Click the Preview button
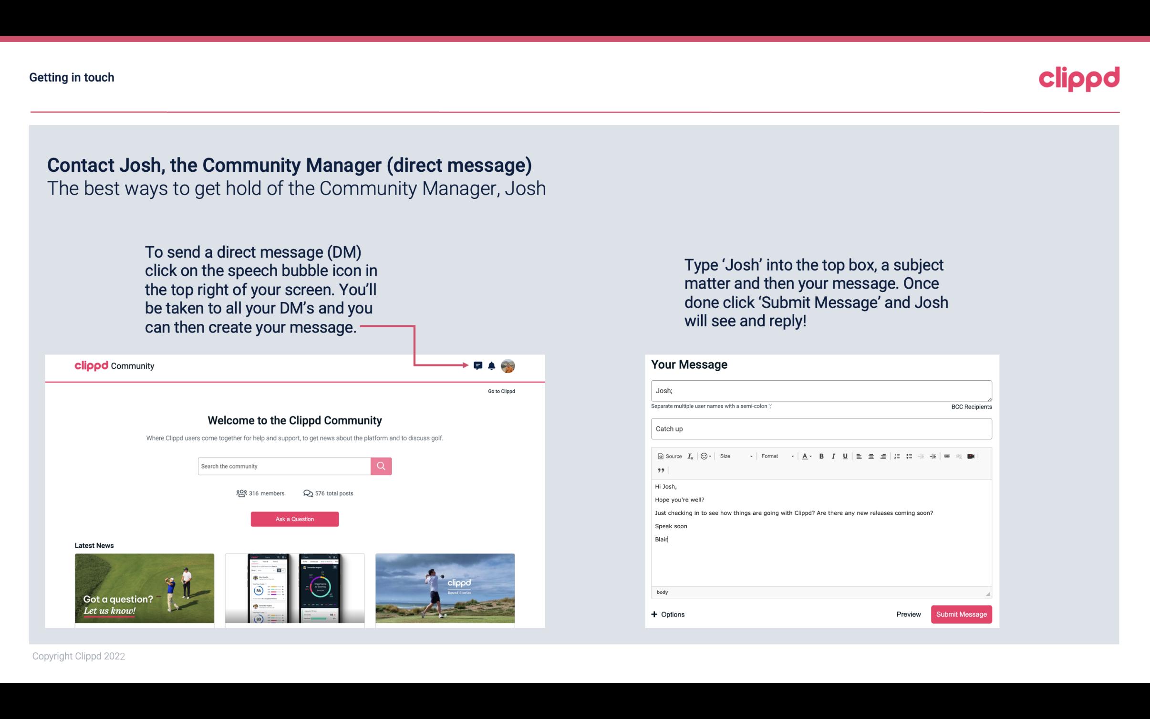This screenshot has height=719, width=1150. [x=908, y=614]
